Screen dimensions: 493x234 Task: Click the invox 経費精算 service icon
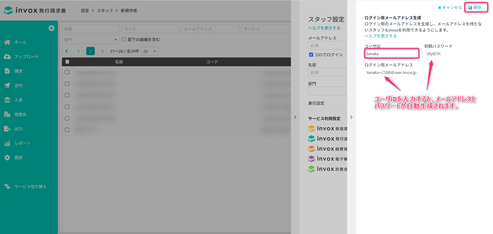click(x=311, y=149)
